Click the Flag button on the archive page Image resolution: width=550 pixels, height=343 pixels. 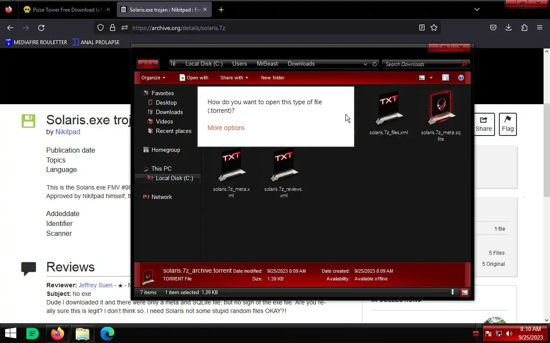[x=507, y=124]
